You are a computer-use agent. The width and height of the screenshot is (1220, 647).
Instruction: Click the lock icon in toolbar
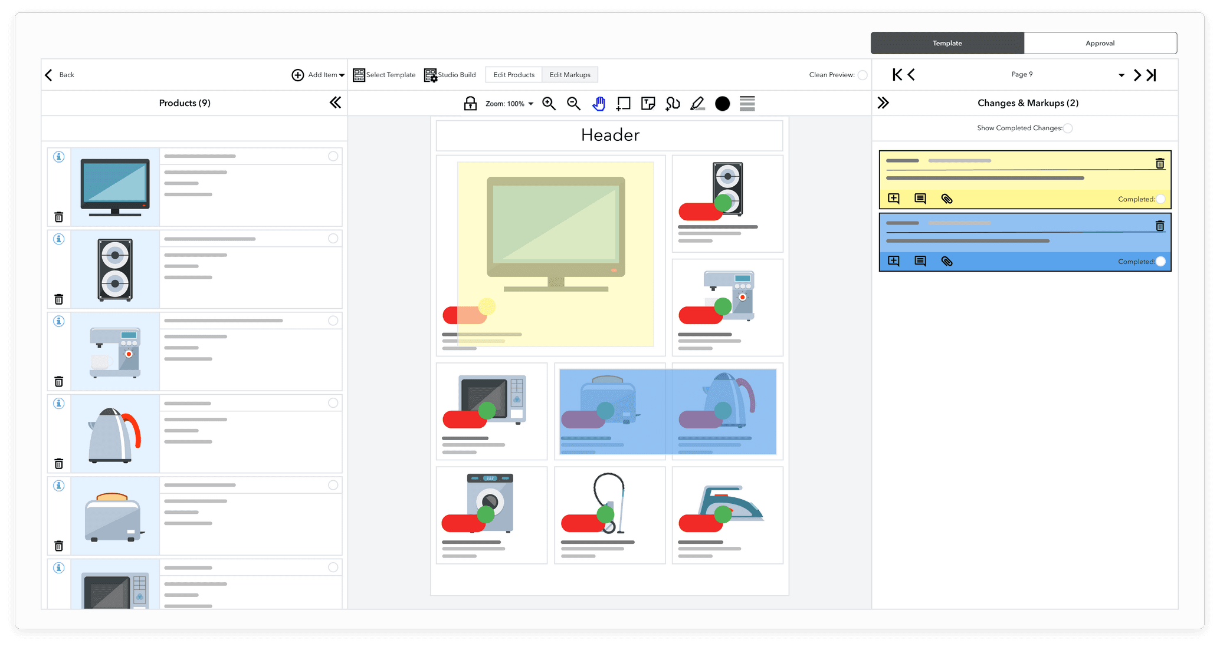pos(470,104)
